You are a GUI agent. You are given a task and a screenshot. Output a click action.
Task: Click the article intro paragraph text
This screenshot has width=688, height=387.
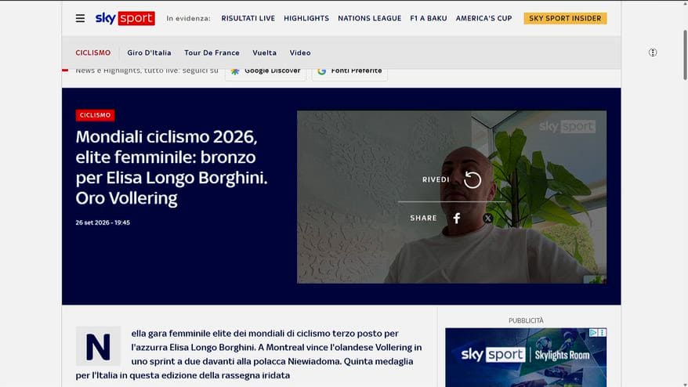(x=248, y=354)
